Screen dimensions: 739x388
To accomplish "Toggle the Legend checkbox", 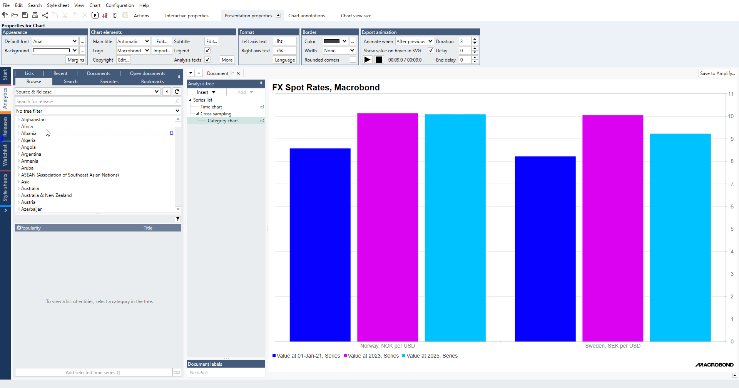I will click(207, 50).
